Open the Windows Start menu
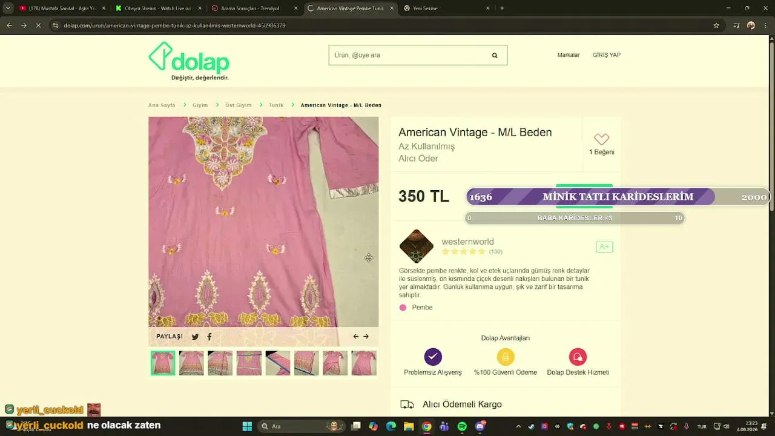 247,426
